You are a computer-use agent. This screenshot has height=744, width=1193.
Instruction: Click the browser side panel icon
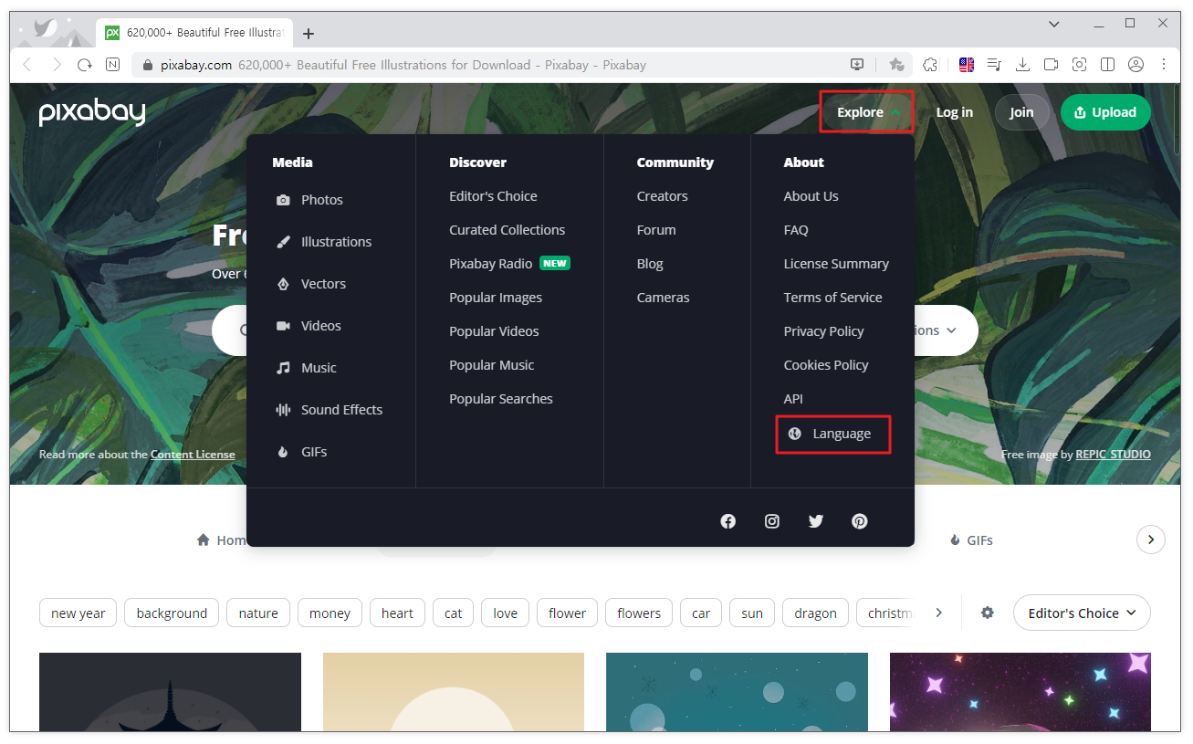click(x=1107, y=65)
